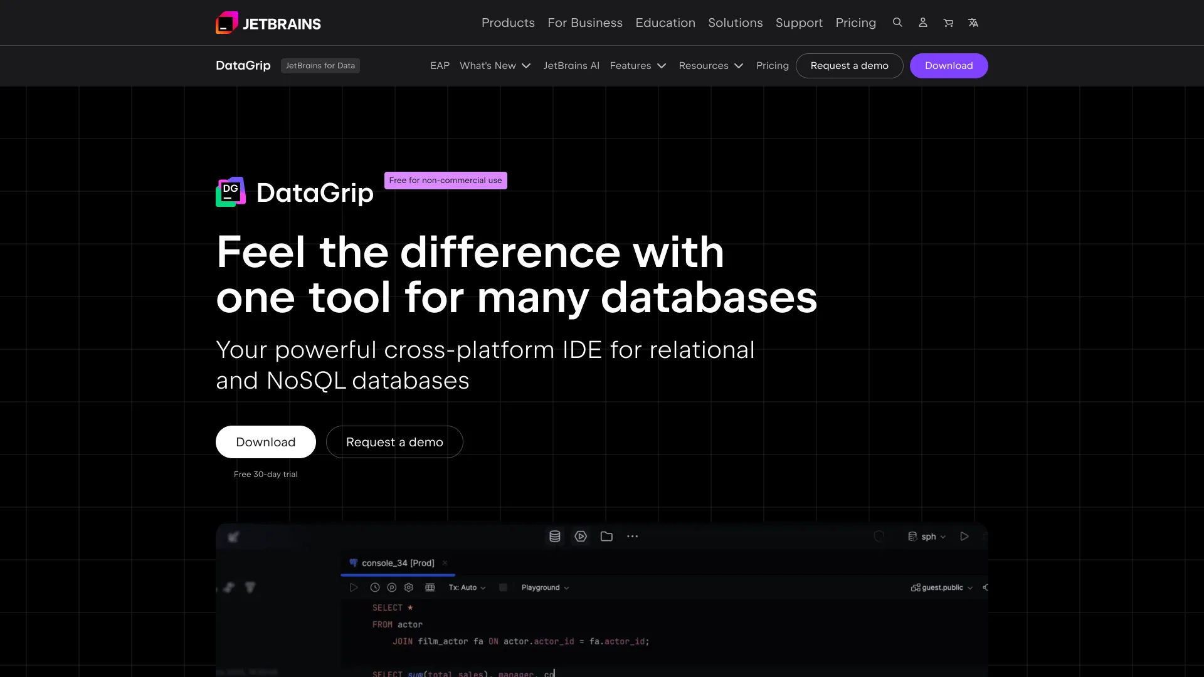Close the console_34 [Prod] tab
Screen dimensions: 1204x677
[x=445, y=563]
